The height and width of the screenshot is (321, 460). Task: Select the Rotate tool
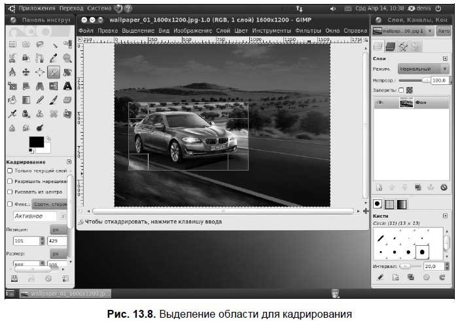point(67,72)
